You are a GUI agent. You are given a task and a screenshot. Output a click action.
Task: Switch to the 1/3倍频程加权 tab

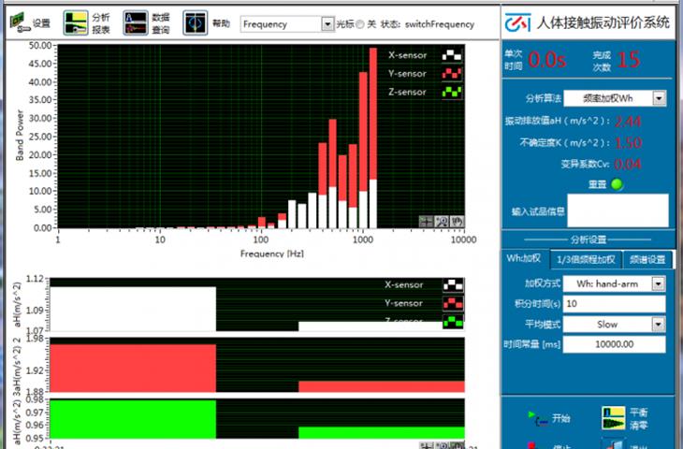(x=585, y=260)
